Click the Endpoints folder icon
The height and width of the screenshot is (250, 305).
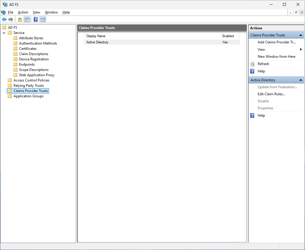[x=15, y=64]
